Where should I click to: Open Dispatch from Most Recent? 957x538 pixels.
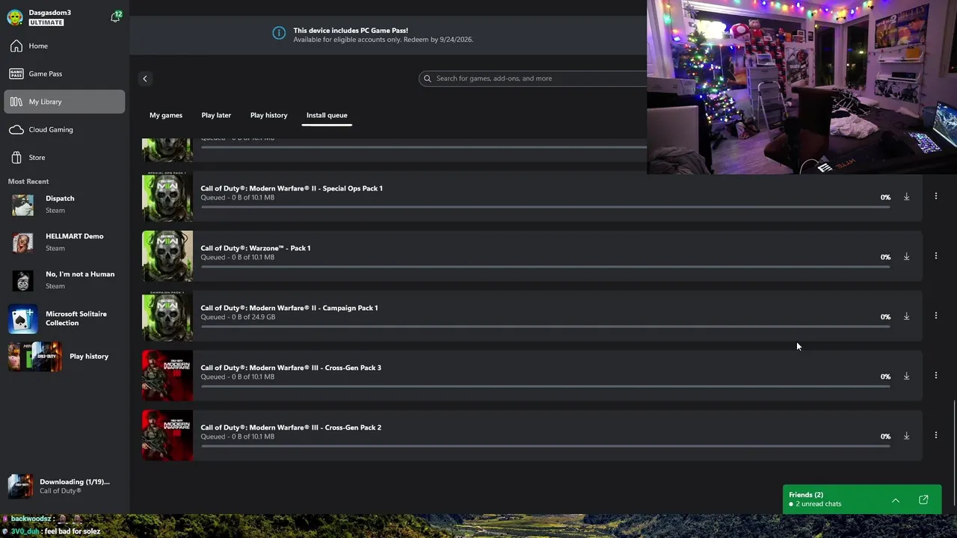point(64,204)
